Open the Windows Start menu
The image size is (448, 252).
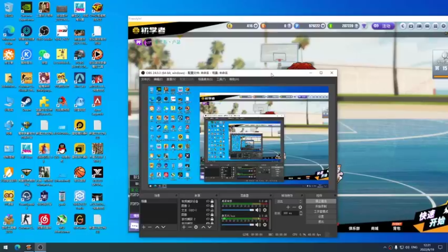click(x=6, y=248)
